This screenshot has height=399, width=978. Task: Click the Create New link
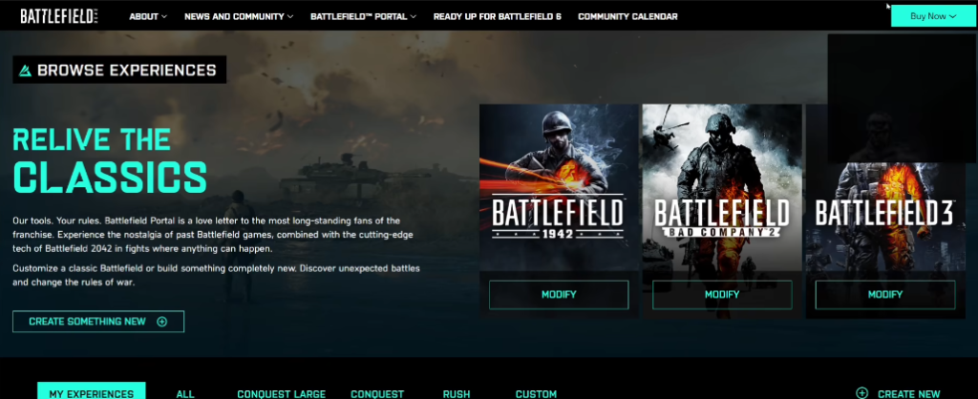pos(898,393)
